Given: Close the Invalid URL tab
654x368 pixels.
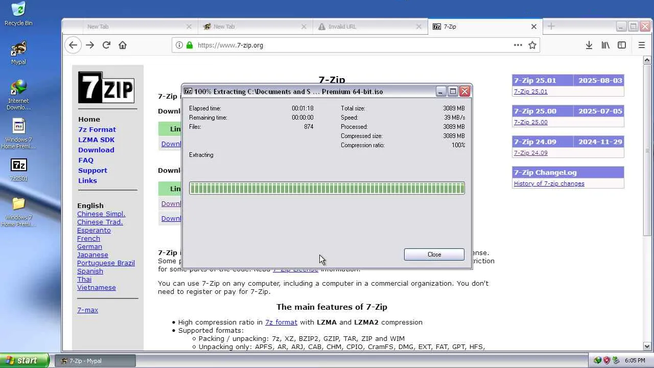Looking at the screenshot, I should (x=419, y=27).
